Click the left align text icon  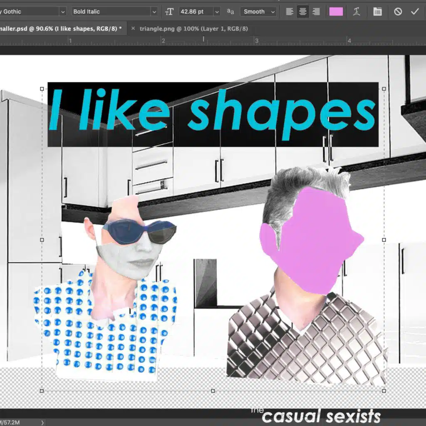290,12
